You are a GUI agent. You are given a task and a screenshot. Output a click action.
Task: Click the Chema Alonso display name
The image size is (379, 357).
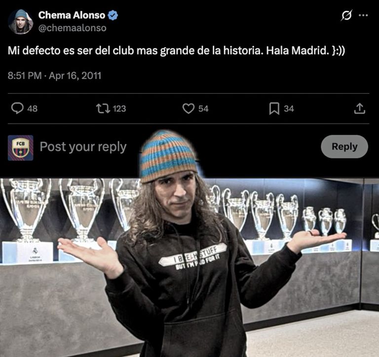tap(72, 15)
